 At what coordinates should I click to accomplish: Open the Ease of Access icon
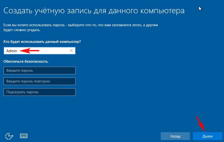point(9,136)
